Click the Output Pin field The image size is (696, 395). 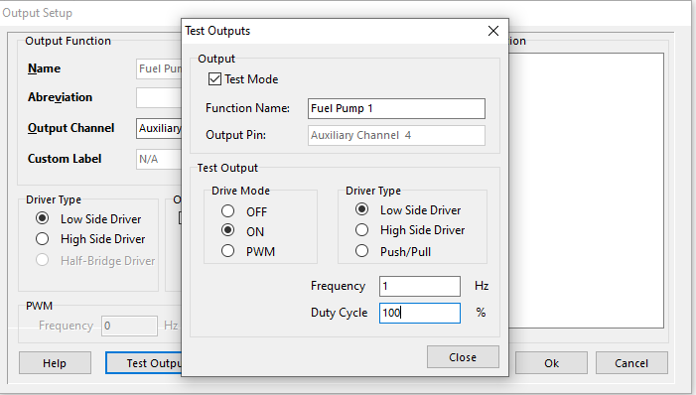396,135
